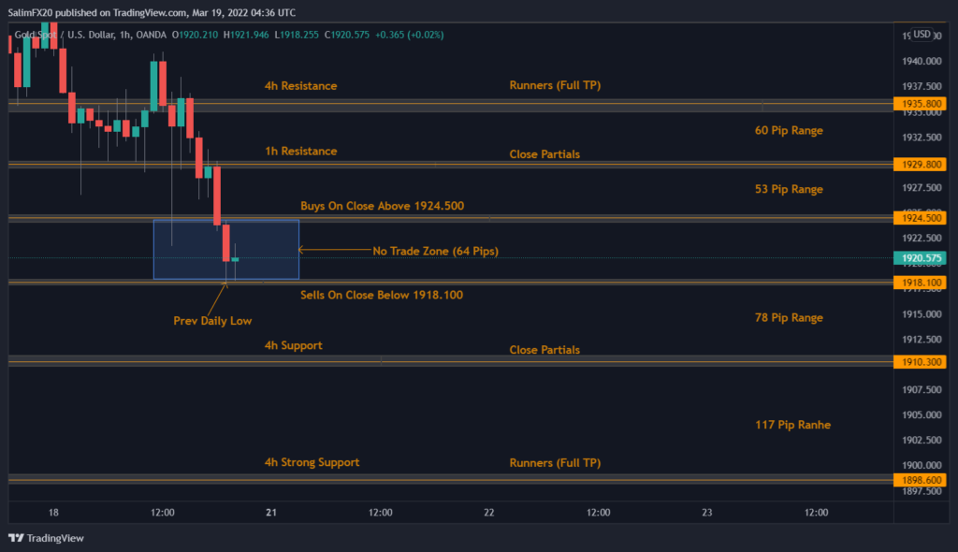This screenshot has width=958, height=552.
Task: Click the 1910.300 support price flag
Action: 919,362
